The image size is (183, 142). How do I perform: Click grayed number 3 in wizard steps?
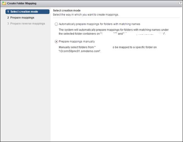pyautogui.click(x=8, y=24)
